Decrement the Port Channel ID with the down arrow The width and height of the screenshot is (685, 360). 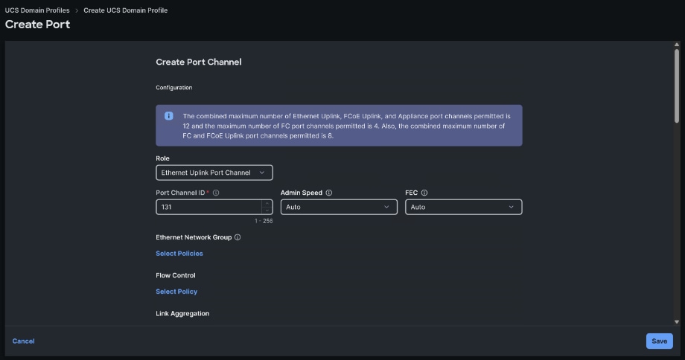coord(267,210)
